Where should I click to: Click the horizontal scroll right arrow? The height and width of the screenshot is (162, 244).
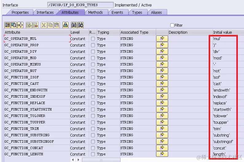pyautogui.click(x=78, y=160)
